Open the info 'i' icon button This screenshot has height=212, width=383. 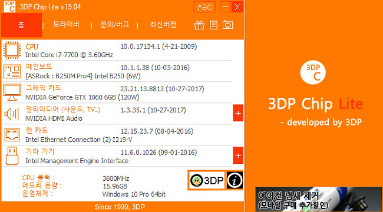(x=235, y=180)
